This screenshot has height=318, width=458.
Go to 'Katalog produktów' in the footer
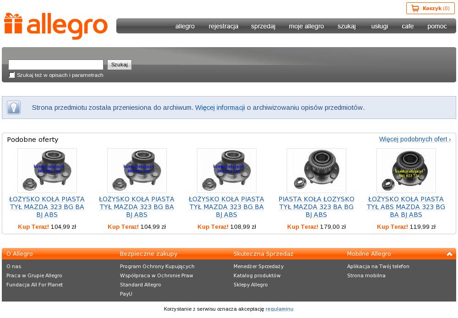pyautogui.click(x=257, y=276)
